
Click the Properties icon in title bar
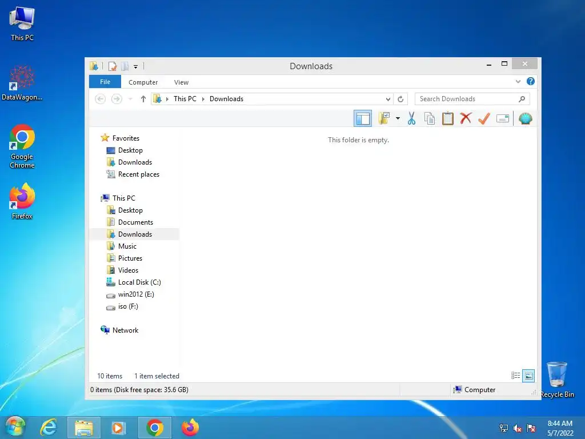click(113, 66)
